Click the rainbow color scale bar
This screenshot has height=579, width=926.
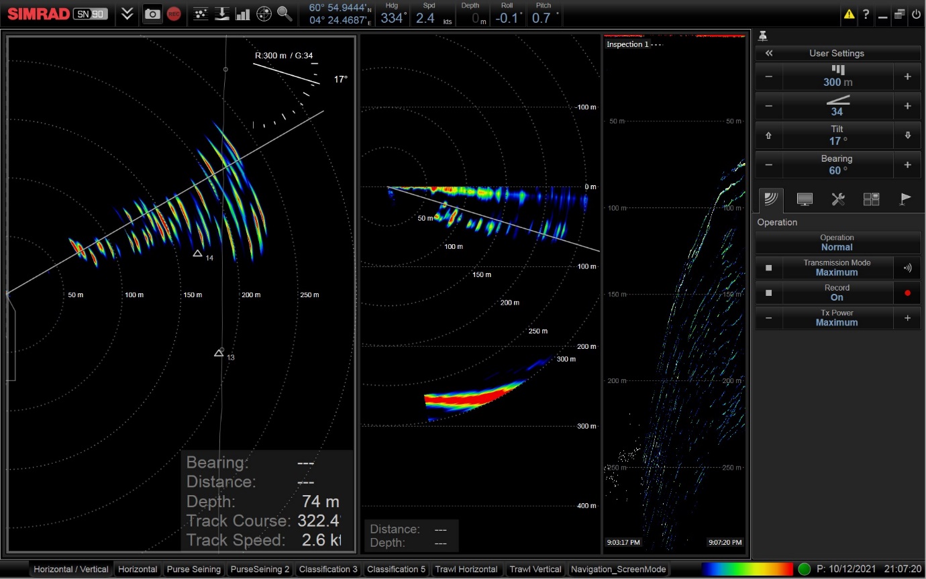tap(748, 569)
